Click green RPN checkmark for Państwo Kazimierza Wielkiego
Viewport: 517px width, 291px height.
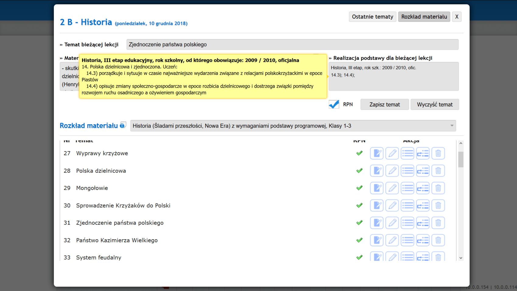coord(359,240)
